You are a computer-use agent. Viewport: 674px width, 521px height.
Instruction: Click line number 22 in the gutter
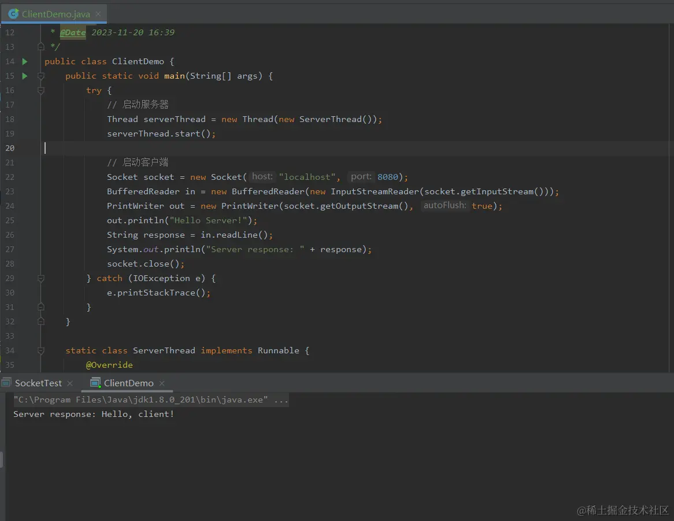point(10,177)
